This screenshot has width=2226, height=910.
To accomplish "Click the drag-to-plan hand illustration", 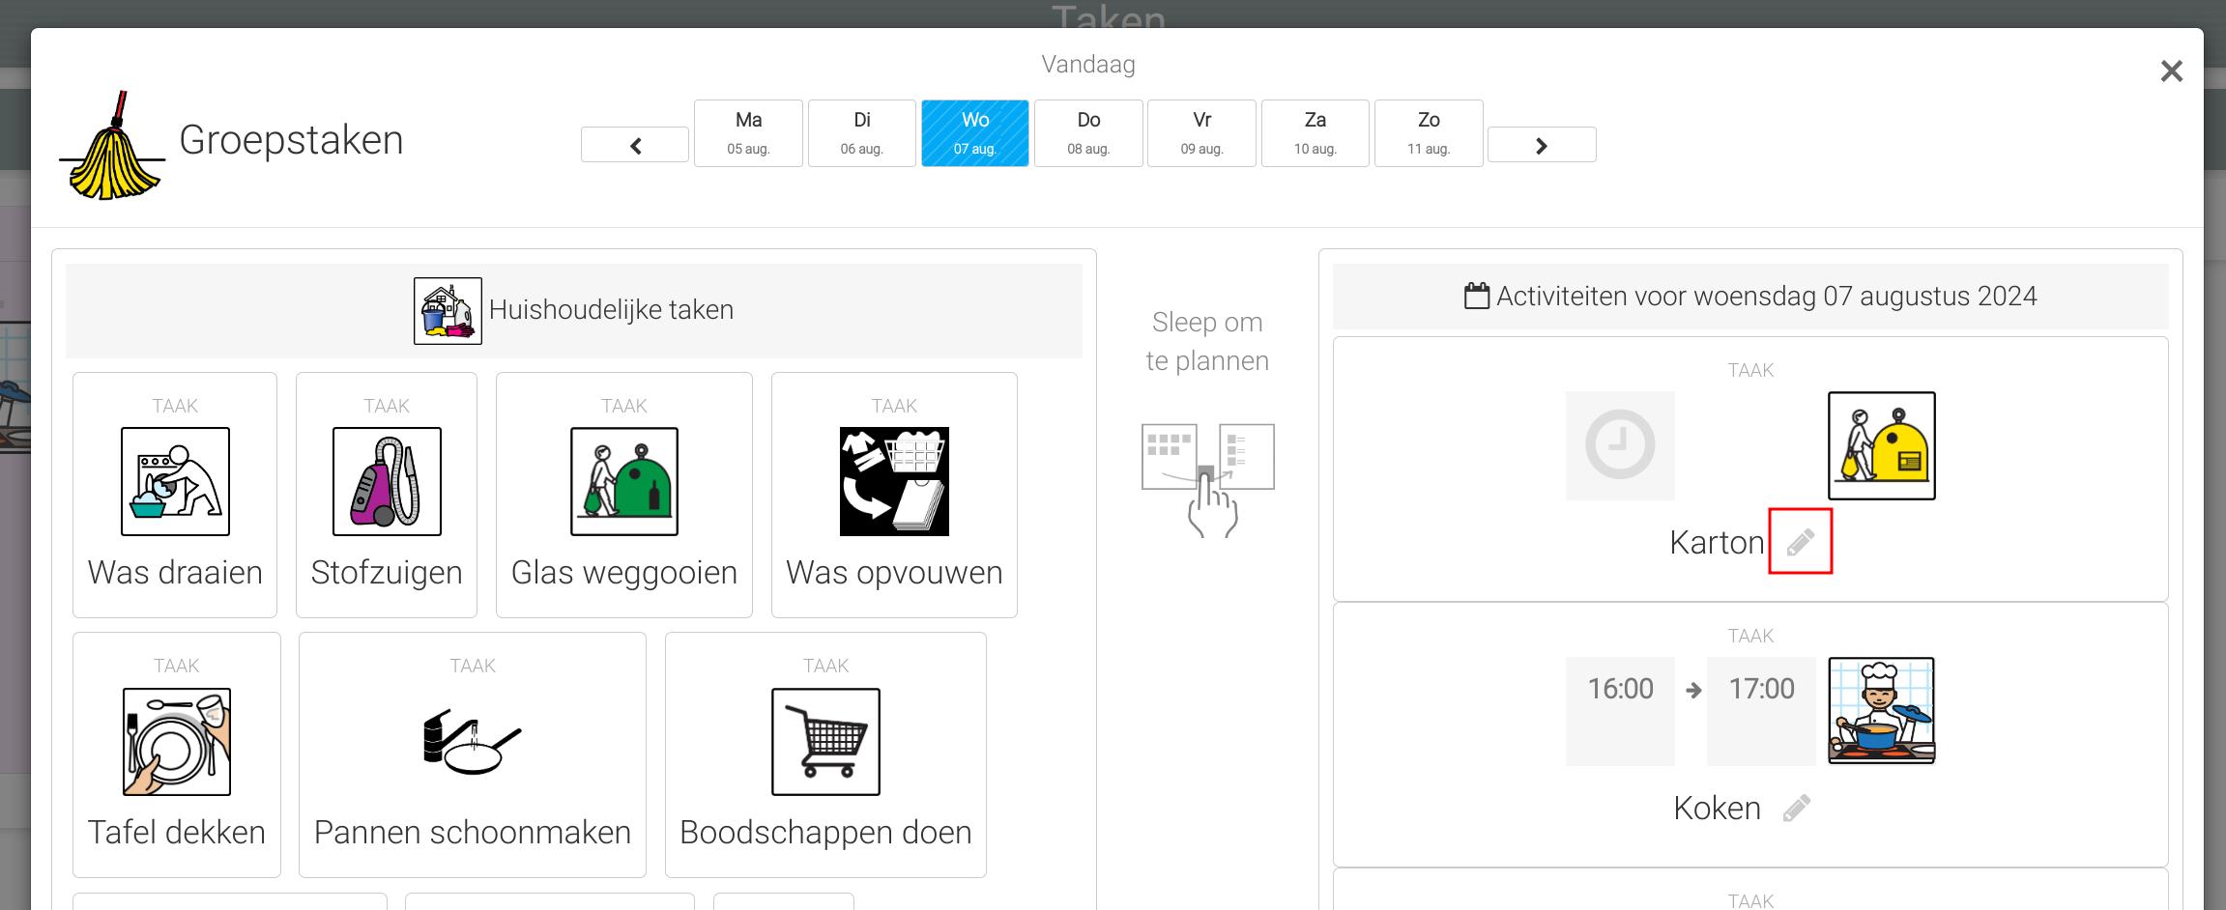I will coord(1208,480).
